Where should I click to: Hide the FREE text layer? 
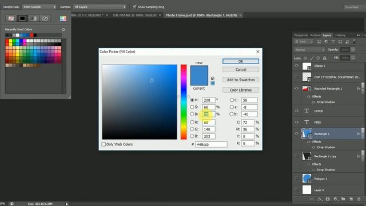[296, 122]
